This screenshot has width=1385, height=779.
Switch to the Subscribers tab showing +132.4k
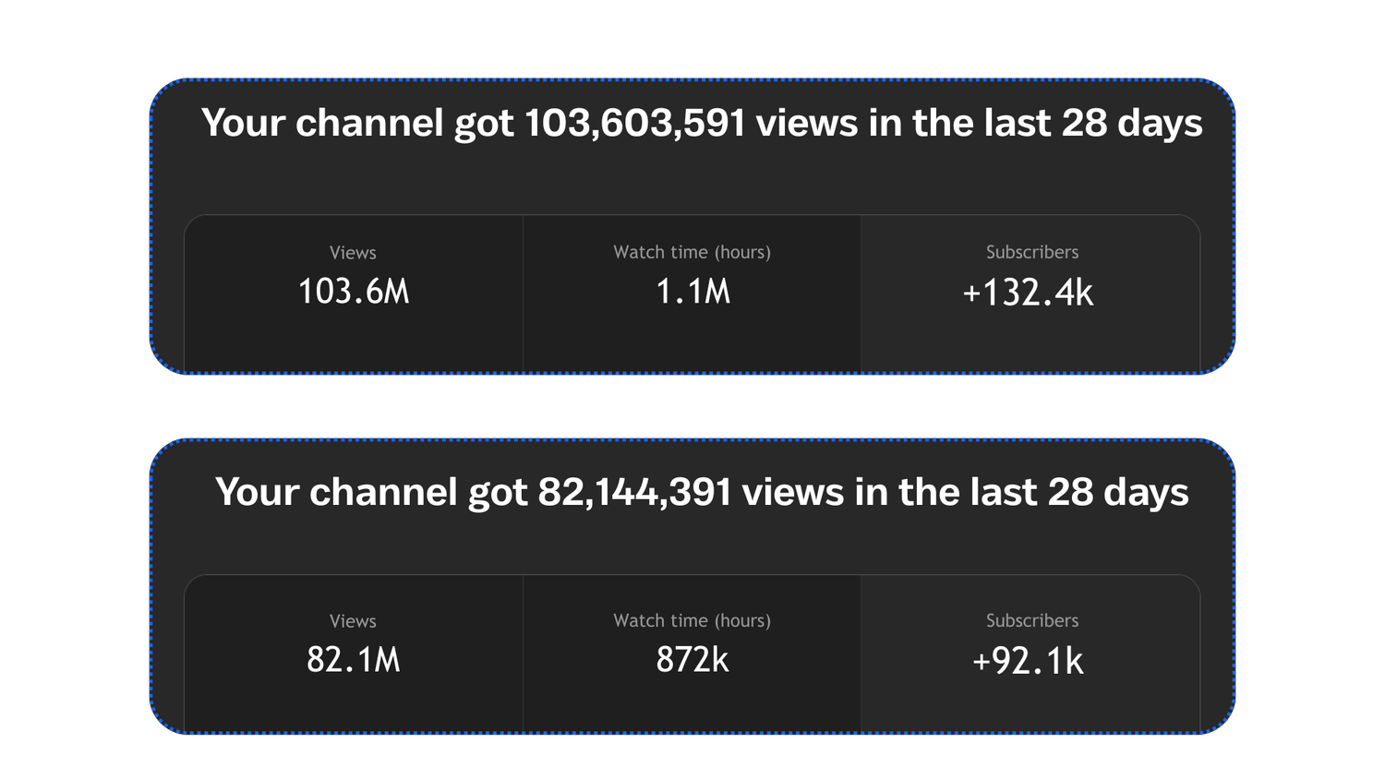tap(1030, 294)
